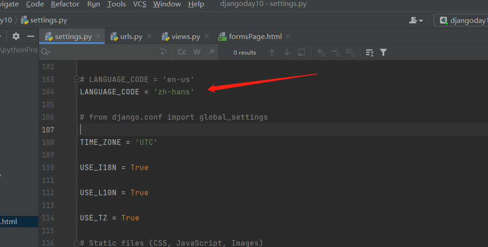488x247 pixels.
Task: Click line number 104 in gutter
Action: 48,92
